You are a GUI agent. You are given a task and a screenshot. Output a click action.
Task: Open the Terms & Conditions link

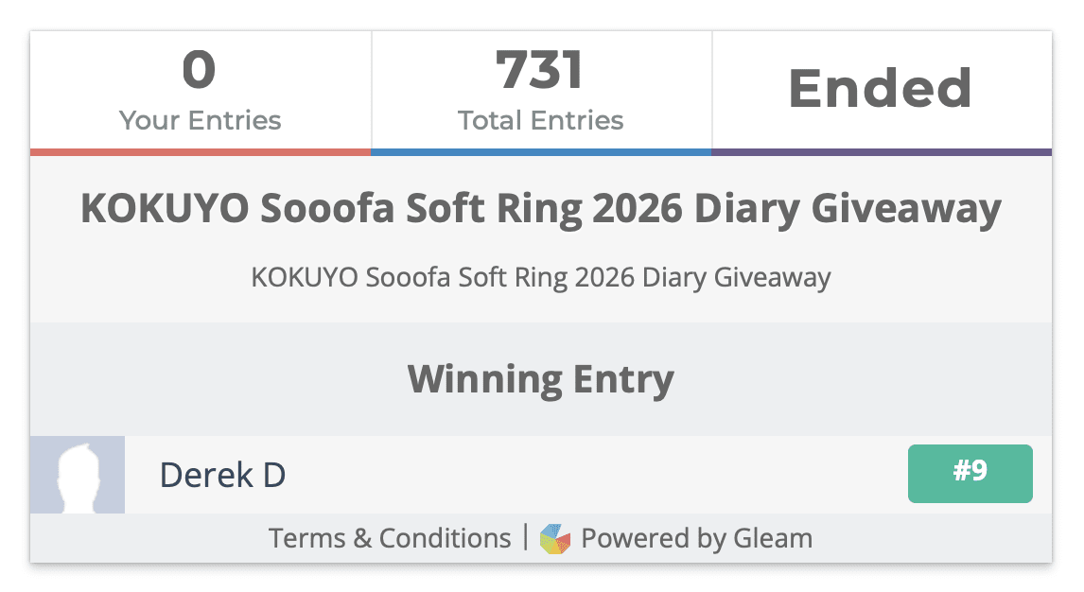390,538
